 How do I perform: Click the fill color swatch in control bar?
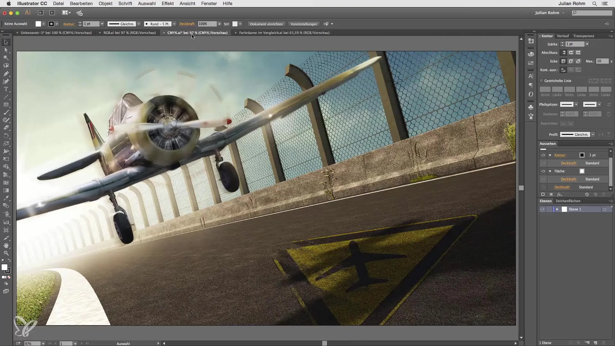pyautogui.click(x=38, y=24)
